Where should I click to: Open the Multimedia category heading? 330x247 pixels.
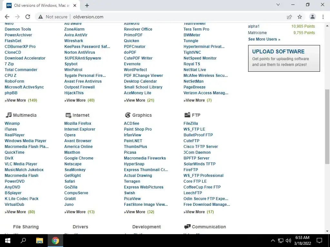pyautogui.click(x=24, y=115)
